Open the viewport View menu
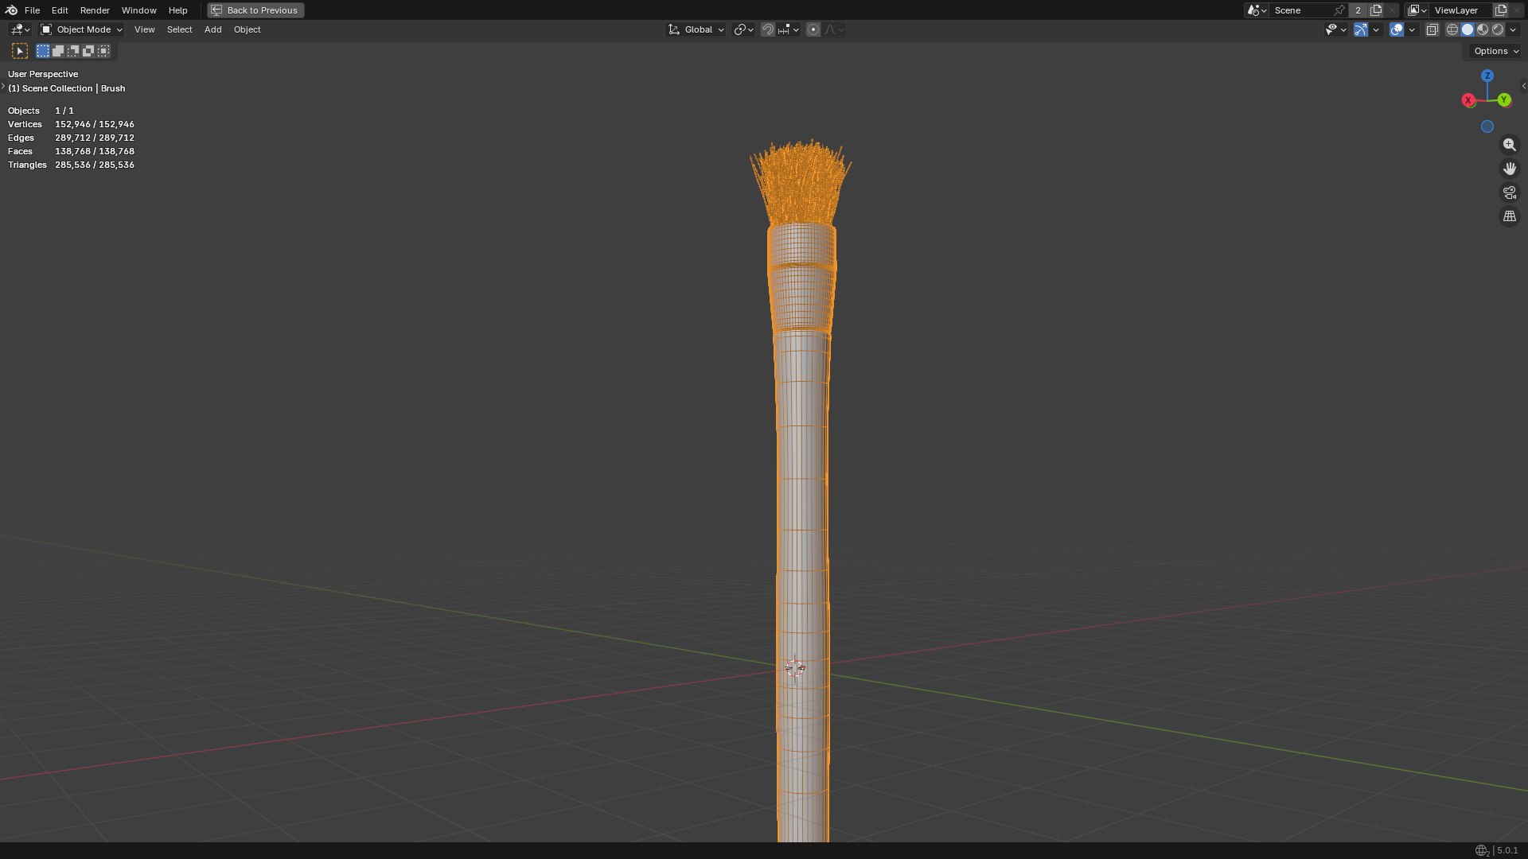 pos(145,29)
